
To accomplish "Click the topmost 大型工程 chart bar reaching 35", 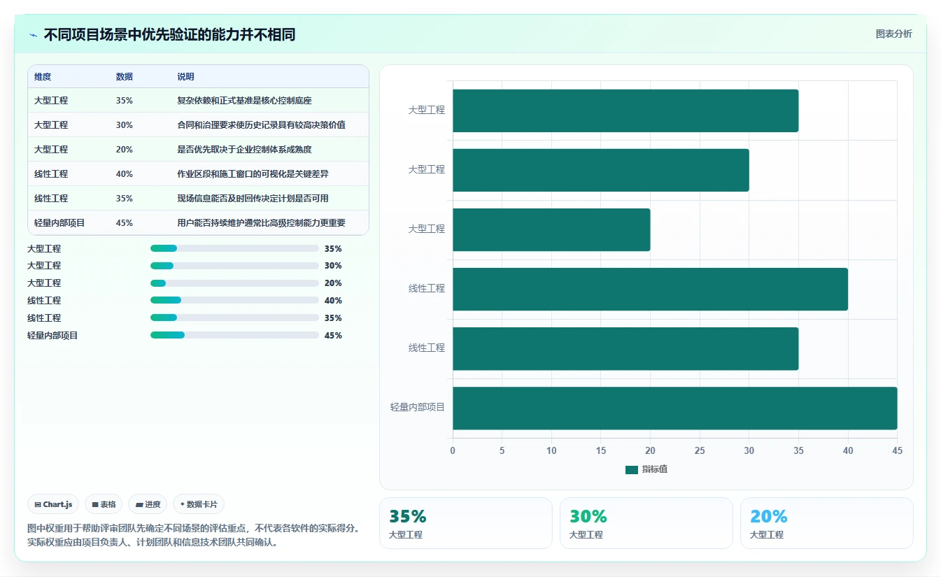I will click(x=625, y=111).
